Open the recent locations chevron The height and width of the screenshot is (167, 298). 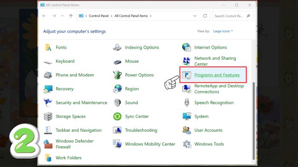(62, 16)
